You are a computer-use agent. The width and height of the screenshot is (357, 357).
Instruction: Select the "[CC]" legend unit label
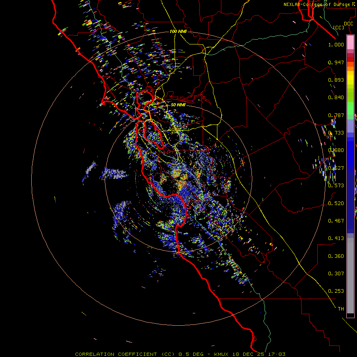[x=339, y=27]
